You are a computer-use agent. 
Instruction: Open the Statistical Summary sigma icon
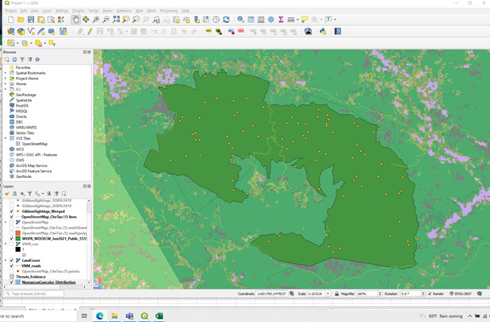tap(281, 20)
